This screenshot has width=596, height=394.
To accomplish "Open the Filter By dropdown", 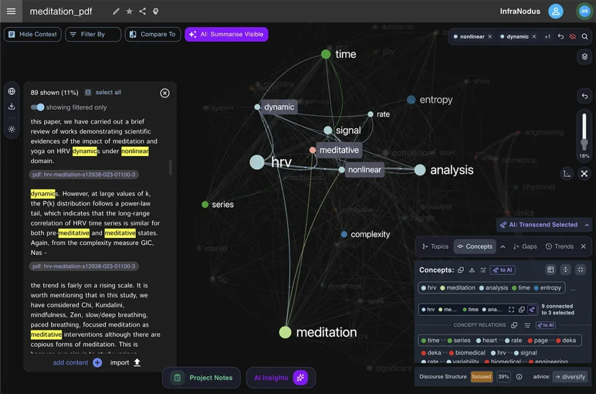I will pos(93,34).
